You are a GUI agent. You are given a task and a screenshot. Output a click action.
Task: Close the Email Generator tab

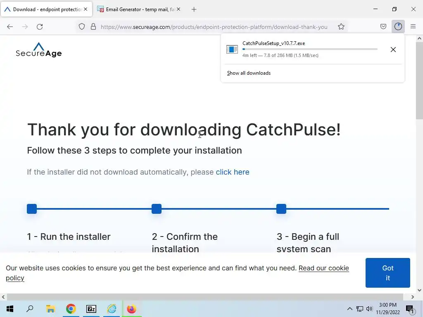(x=178, y=9)
